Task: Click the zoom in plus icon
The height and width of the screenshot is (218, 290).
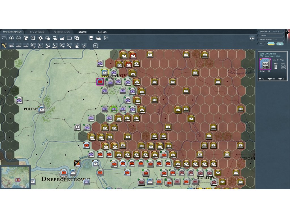Action: (x=11, y=38)
